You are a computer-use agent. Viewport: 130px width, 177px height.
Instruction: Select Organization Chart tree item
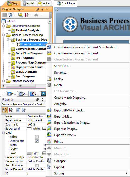pyautogui.click(x=29, y=67)
